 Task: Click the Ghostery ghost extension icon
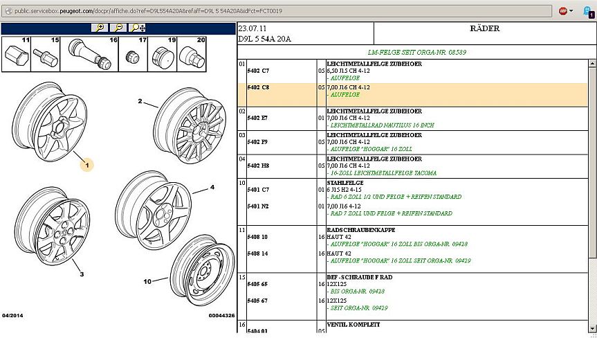click(x=587, y=11)
